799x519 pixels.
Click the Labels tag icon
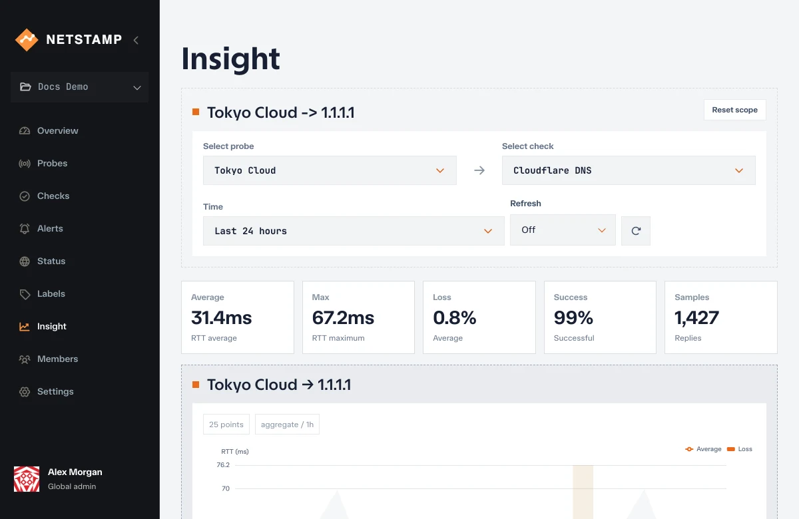pos(25,294)
